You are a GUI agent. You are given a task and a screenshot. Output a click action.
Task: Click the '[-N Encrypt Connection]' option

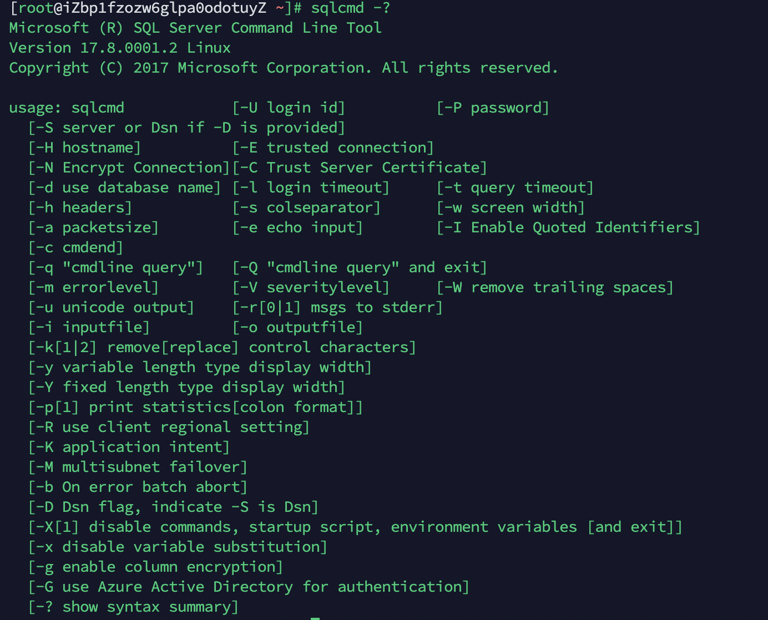129,167
